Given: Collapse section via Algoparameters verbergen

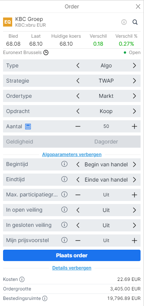Looking at the screenshot, I should click(72, 155).
